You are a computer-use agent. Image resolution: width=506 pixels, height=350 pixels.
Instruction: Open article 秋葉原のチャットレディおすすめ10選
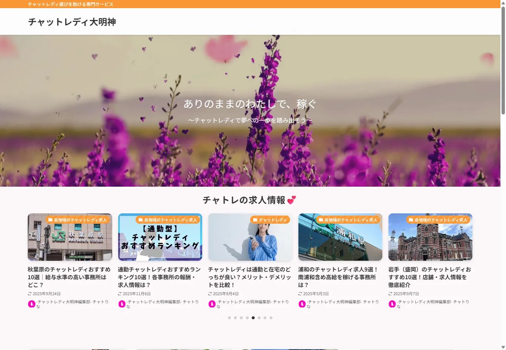pos(69,277)
